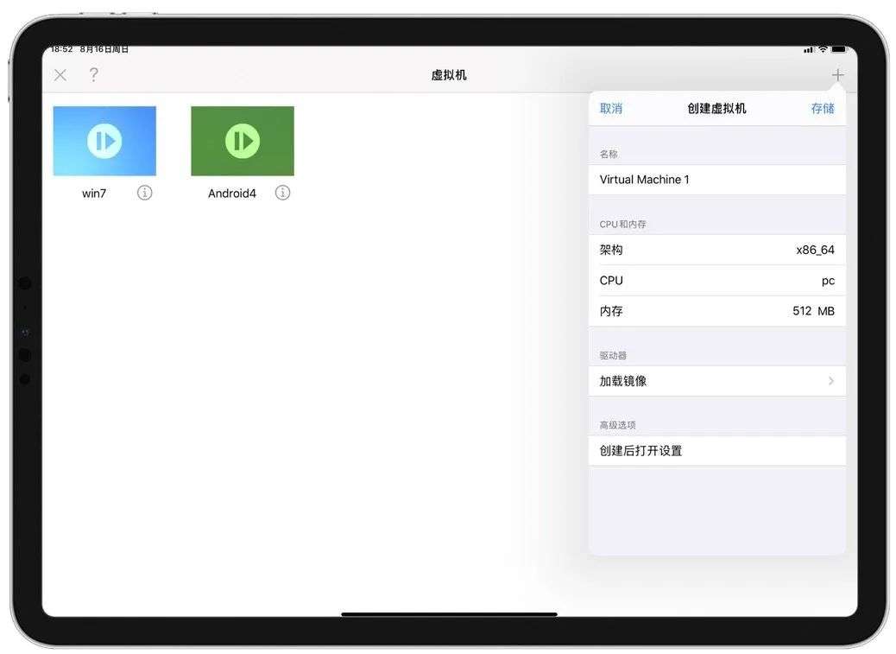The width and height of the screenshot is (896, 654).
Task: Edit the Virtual Machine 1 name field
Action: point(716,180)
